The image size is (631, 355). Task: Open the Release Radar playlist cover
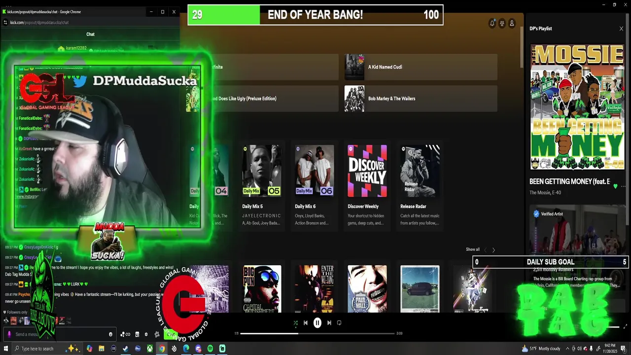420,171
